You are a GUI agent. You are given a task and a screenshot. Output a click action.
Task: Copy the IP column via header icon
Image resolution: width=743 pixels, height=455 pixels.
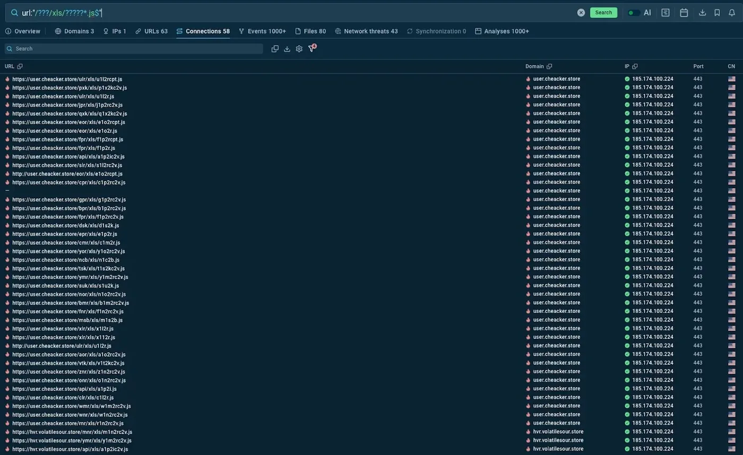point(635,66)
